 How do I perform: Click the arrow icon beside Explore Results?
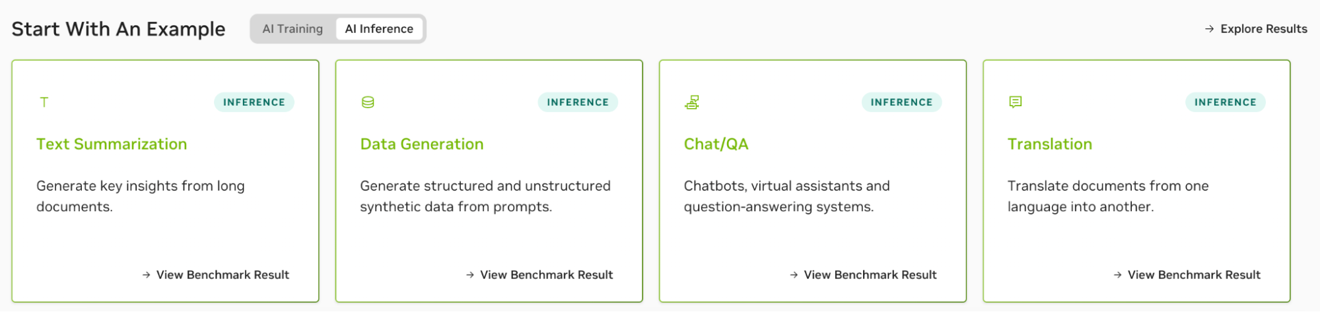coord(1209,29)
